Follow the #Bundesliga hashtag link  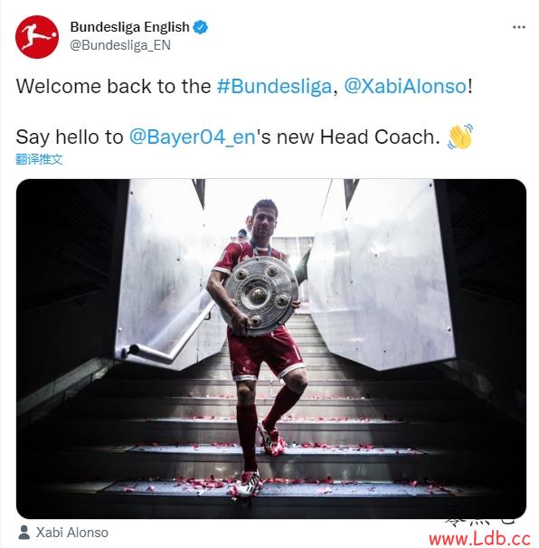point(274,86)
